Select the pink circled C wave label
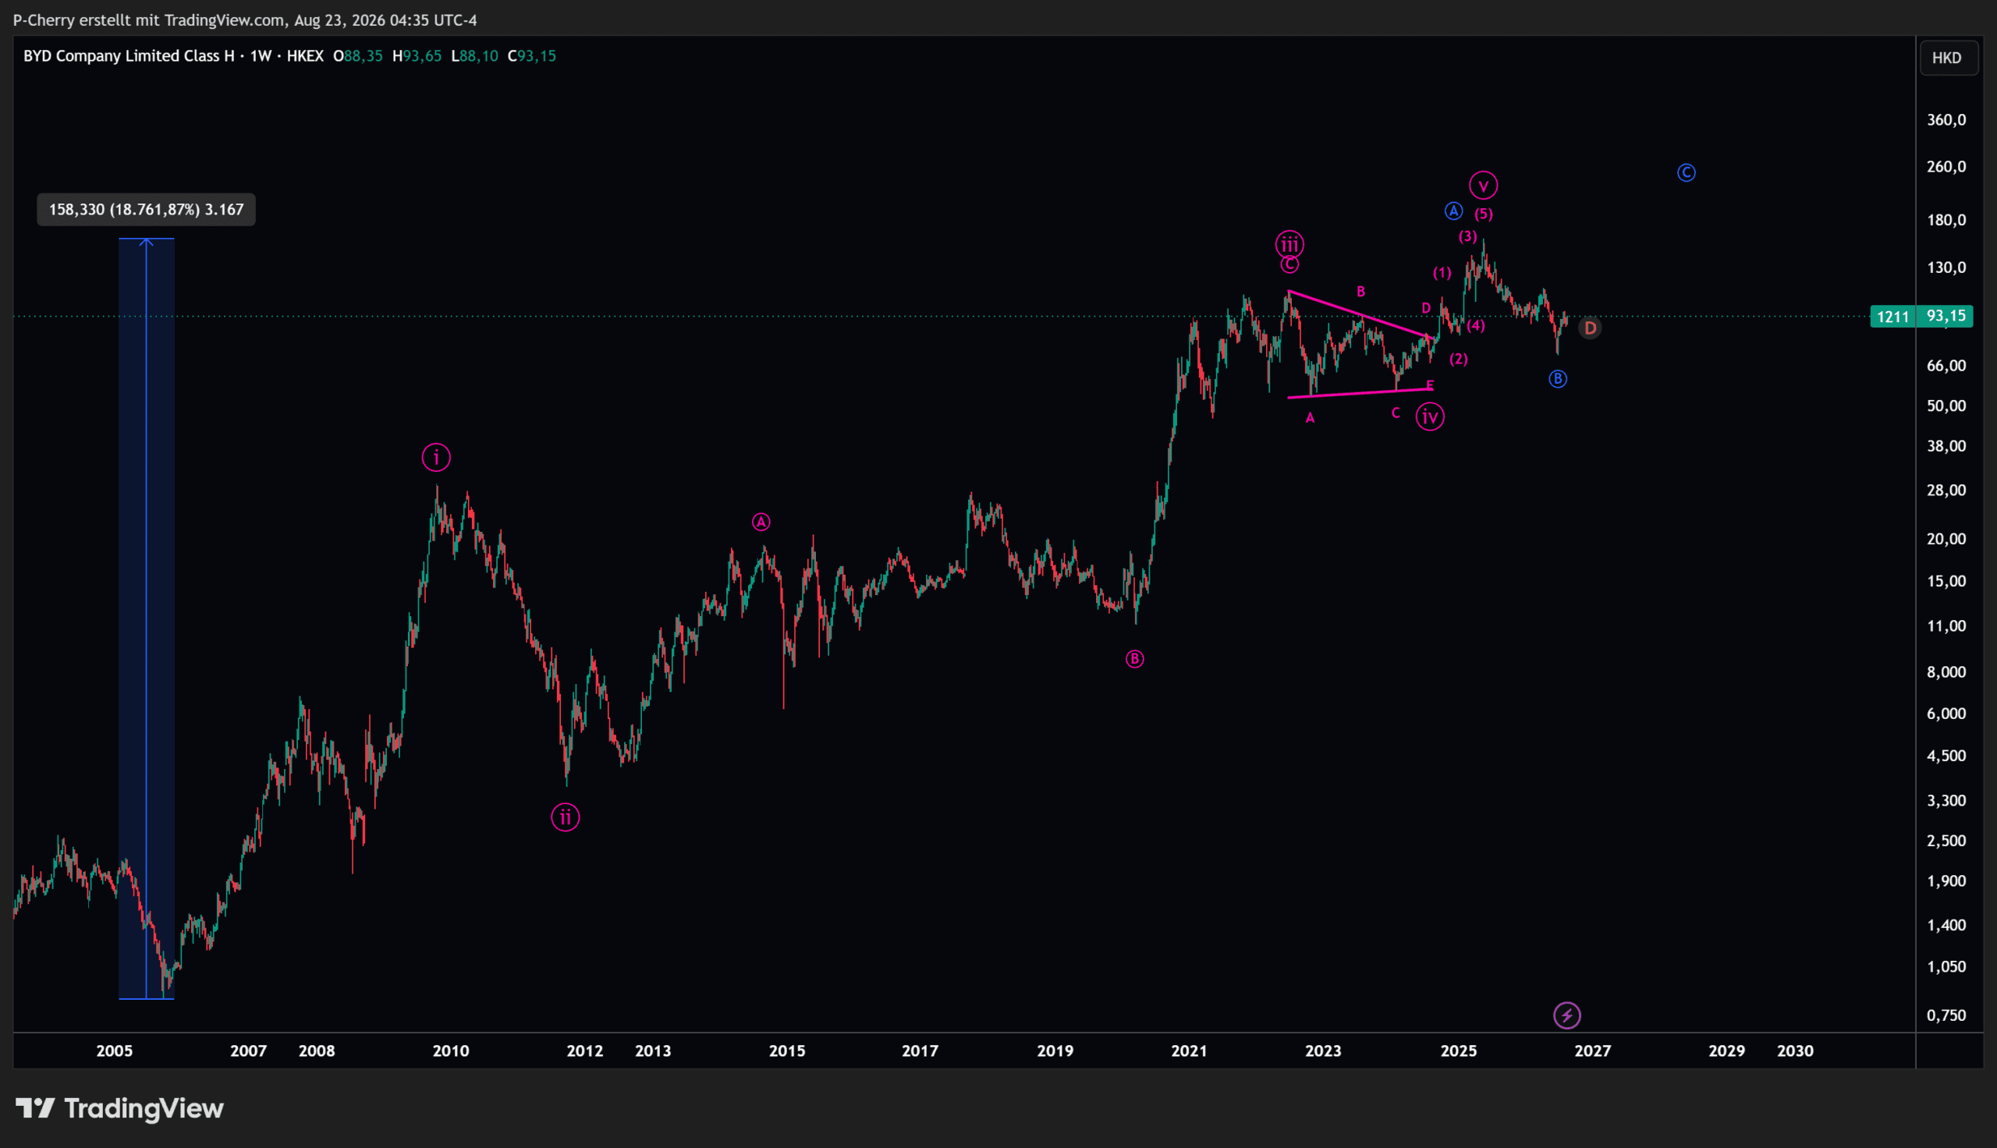 point(1289,265)
